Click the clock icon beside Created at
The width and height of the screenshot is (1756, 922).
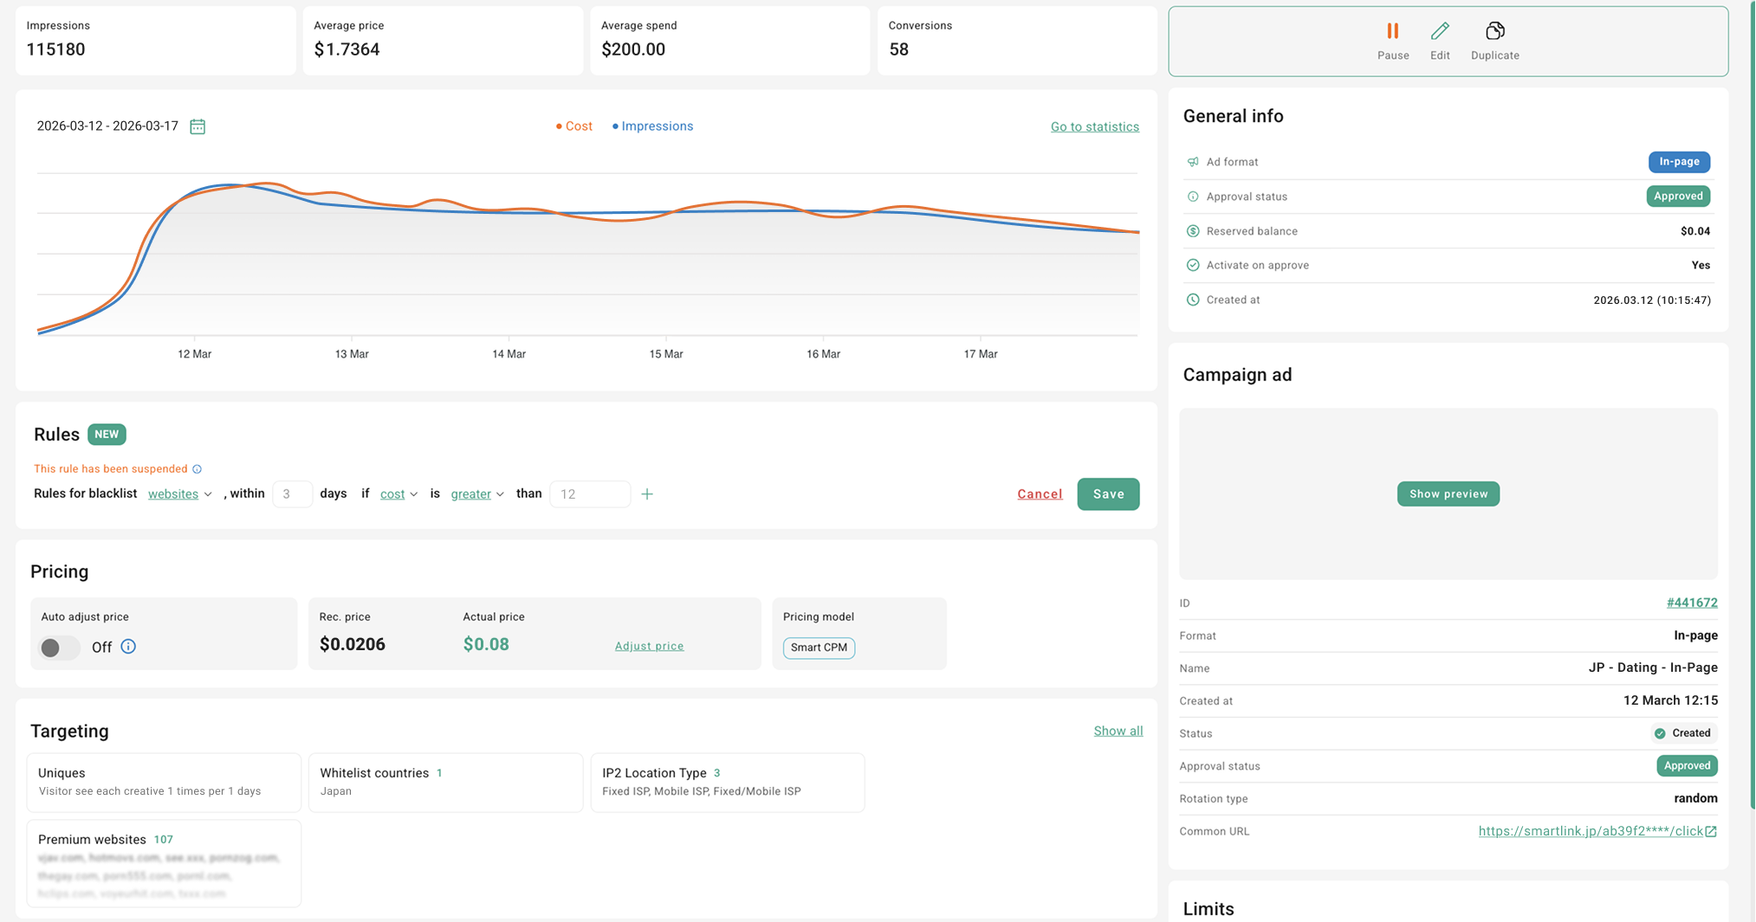tap(1193, 300)
